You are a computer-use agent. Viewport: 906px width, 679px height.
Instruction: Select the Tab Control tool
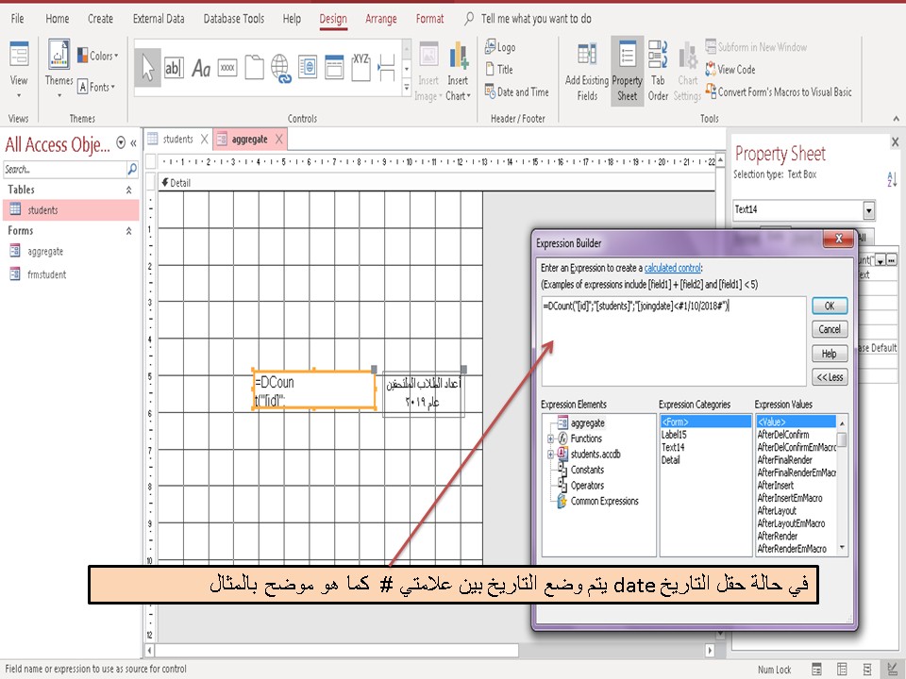254,67
